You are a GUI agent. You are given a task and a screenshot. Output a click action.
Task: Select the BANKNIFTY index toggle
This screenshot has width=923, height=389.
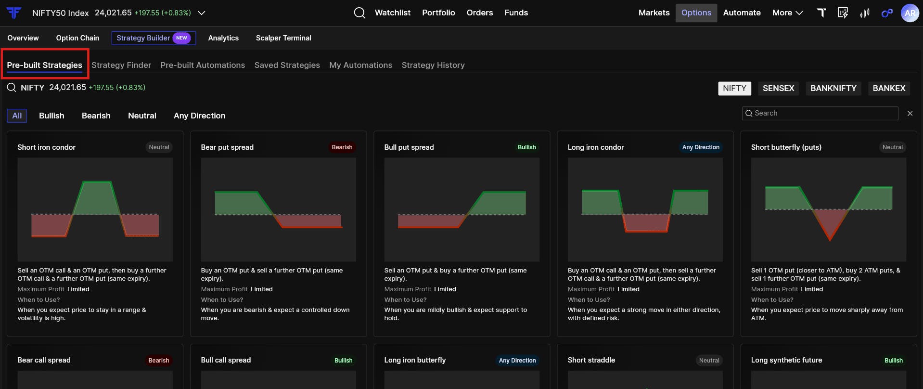point(833,88)
